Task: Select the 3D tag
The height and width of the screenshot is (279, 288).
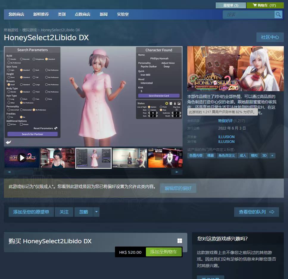Action: (264, 155)
